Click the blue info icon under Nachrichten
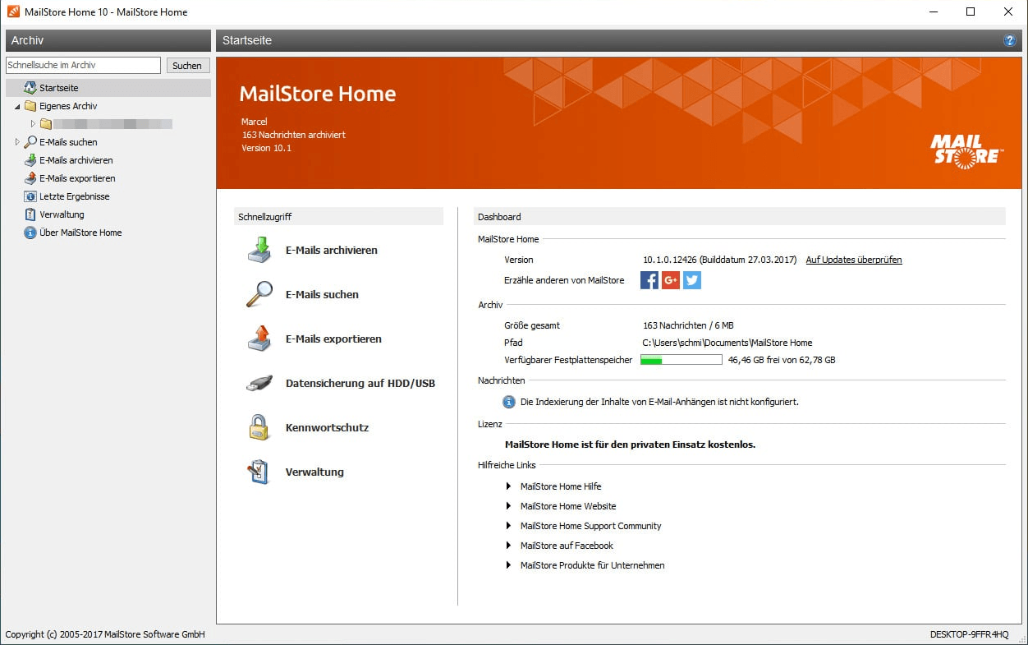Image resolution: width=1028 pixels, height=645 pixels. click(509, 402)
